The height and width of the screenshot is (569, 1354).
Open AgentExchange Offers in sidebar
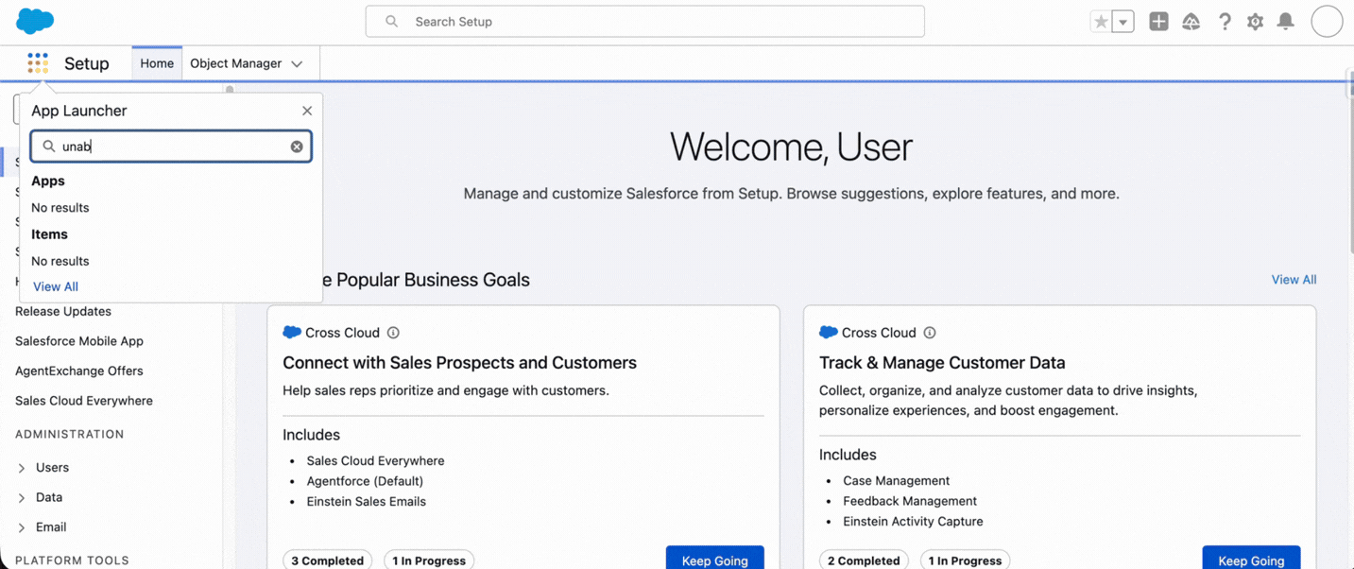click(79, 371)
